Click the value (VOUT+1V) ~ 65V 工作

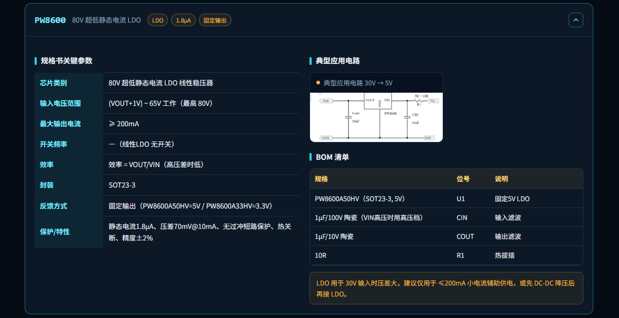pyautogui.click(x=161, y=103)
